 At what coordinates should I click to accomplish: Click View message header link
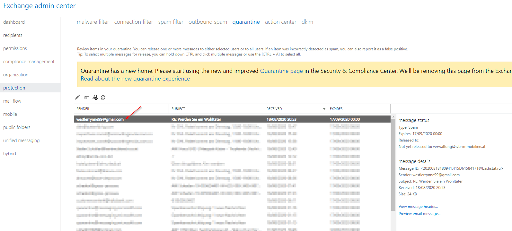418,207
